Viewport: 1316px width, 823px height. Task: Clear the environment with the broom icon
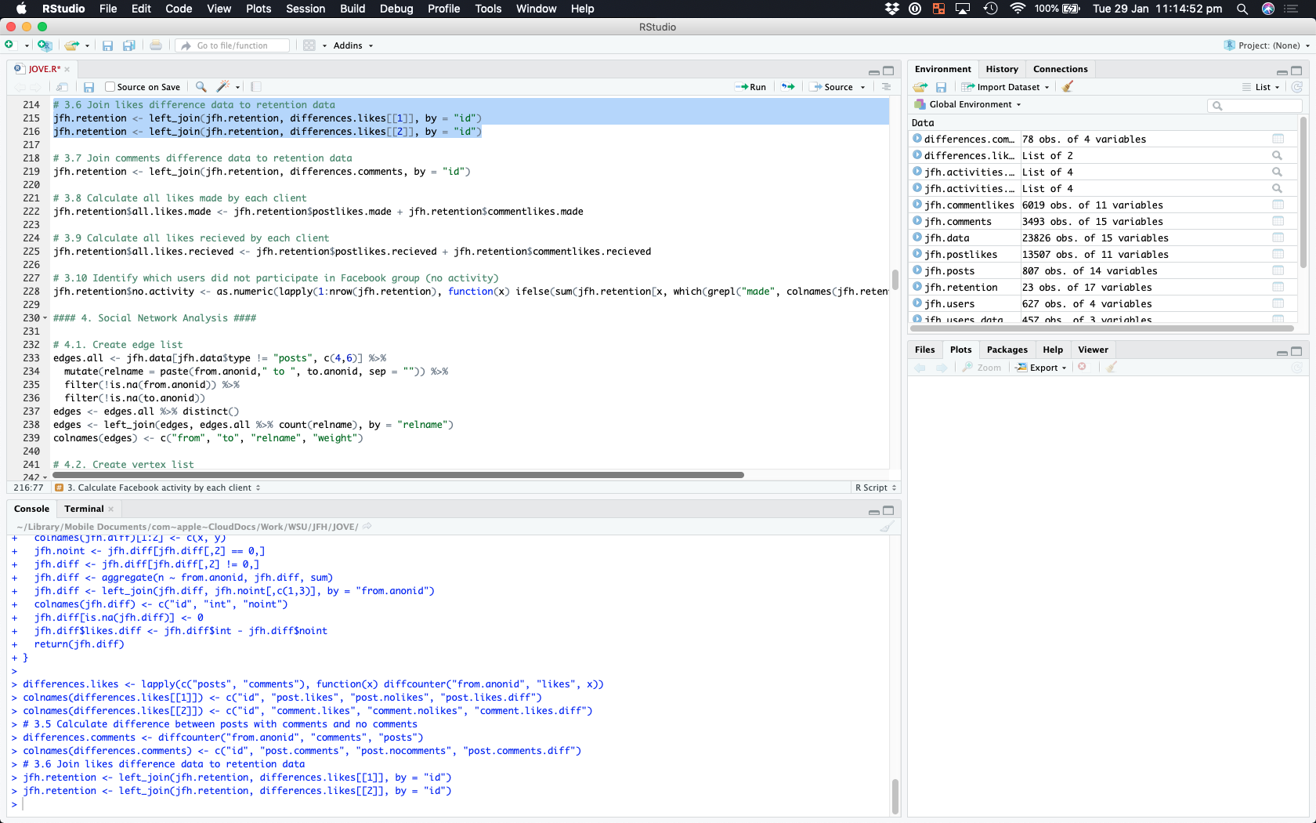point(1068,87)
